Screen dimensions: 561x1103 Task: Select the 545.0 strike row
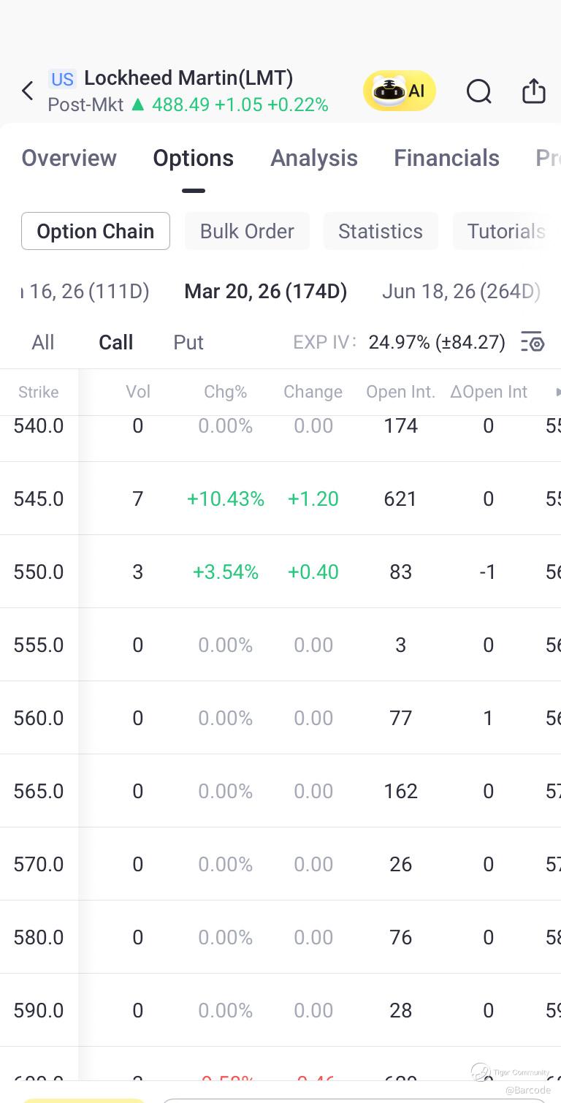tap(39, 499)
